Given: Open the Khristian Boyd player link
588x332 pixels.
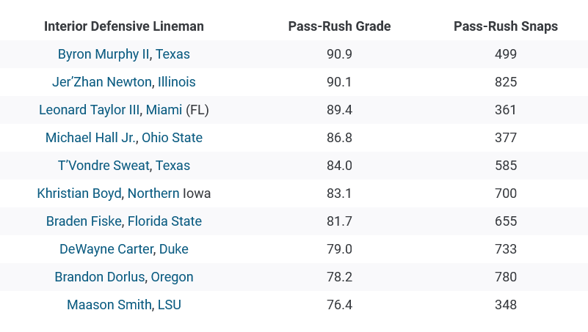Looking at the screenshot, I should [x=80, y=193].
